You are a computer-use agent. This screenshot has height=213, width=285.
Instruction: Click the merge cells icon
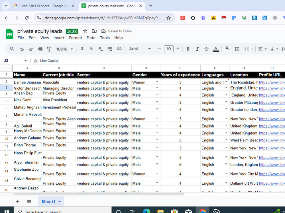point(247,49)
